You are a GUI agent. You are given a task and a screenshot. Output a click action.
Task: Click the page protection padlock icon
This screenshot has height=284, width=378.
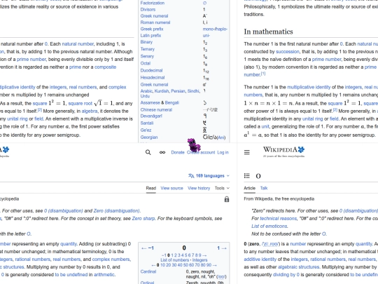(x=227, y=199)
